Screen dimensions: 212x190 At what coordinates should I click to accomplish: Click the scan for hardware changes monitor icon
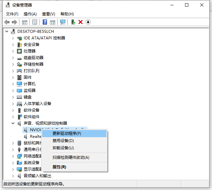click(63, 22)
